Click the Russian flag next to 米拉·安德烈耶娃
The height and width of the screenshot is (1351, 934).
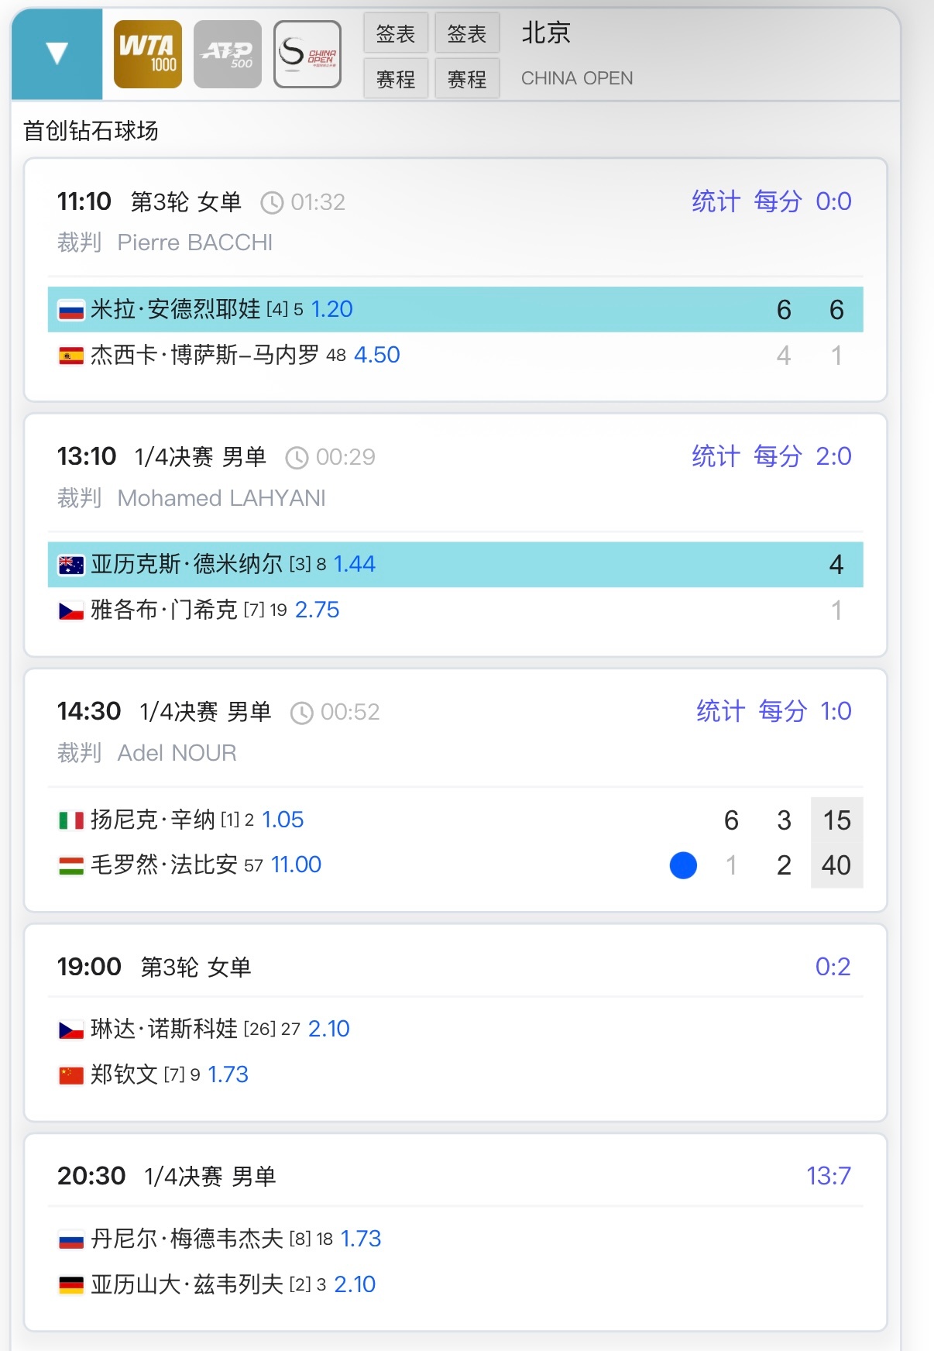(71, 311)
